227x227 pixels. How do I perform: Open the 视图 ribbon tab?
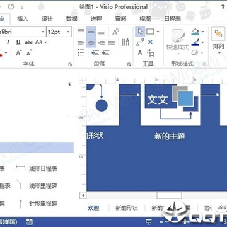[x=145, y=19]
